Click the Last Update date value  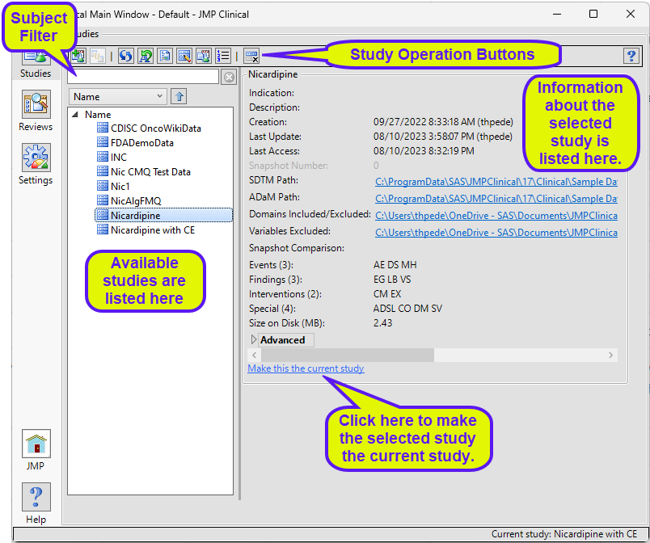[x=443, y=137]
